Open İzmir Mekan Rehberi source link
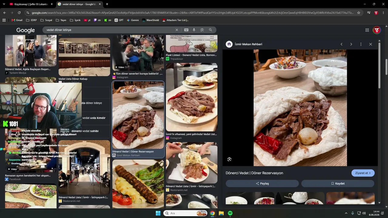This screenshot has height=218, width=388. pos(249,44)
